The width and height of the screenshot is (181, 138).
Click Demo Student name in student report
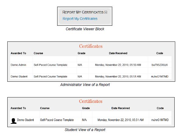26,120
